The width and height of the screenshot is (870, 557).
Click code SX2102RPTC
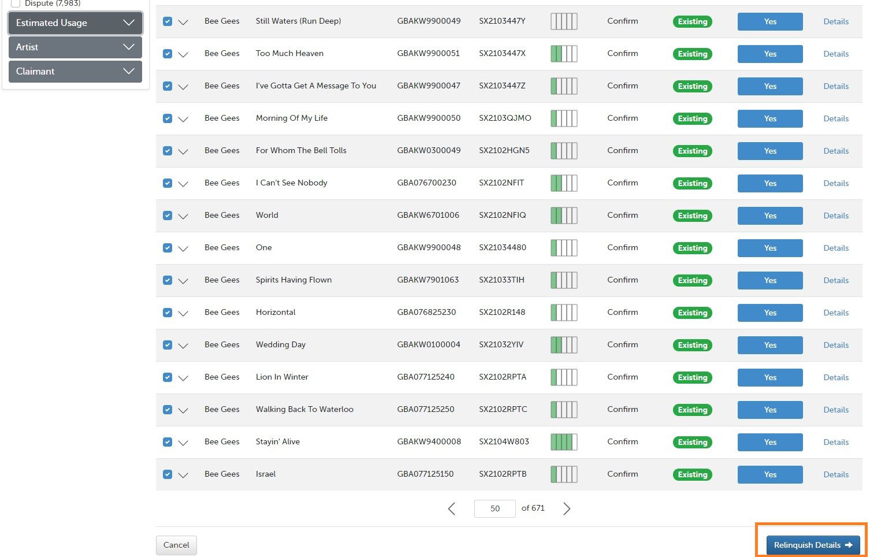click(503, 409)
